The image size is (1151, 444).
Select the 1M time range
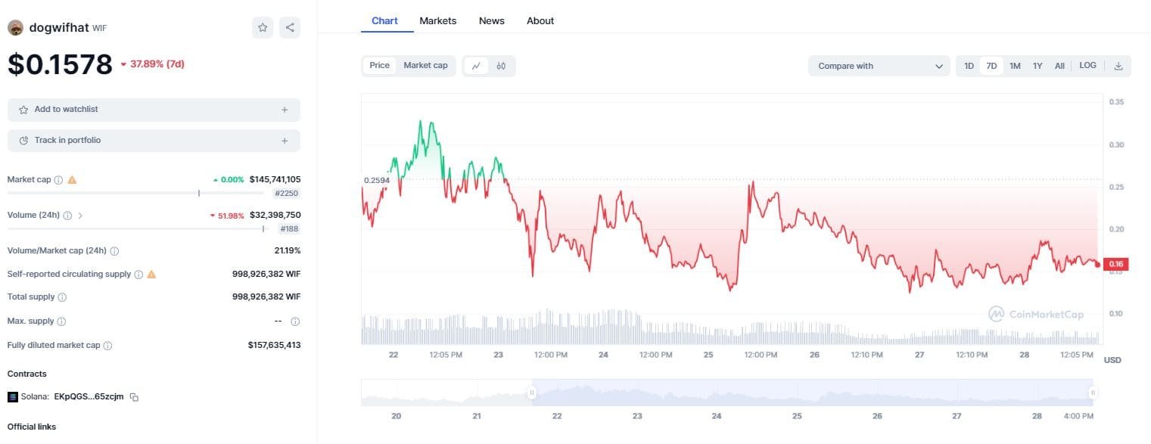click(1015, 66)
